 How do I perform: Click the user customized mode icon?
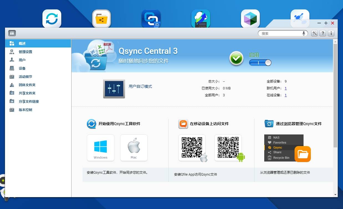pos(114,89)
